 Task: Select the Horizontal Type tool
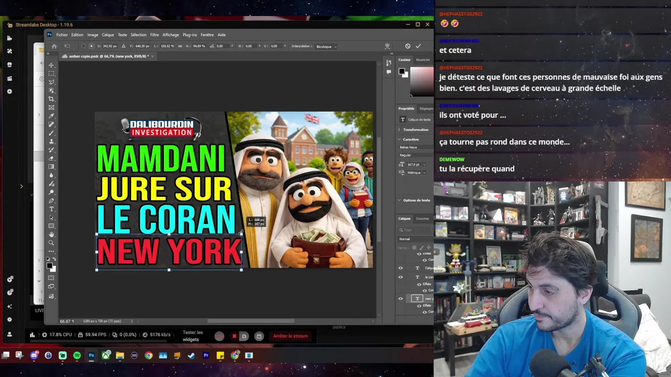pos(51,209)
